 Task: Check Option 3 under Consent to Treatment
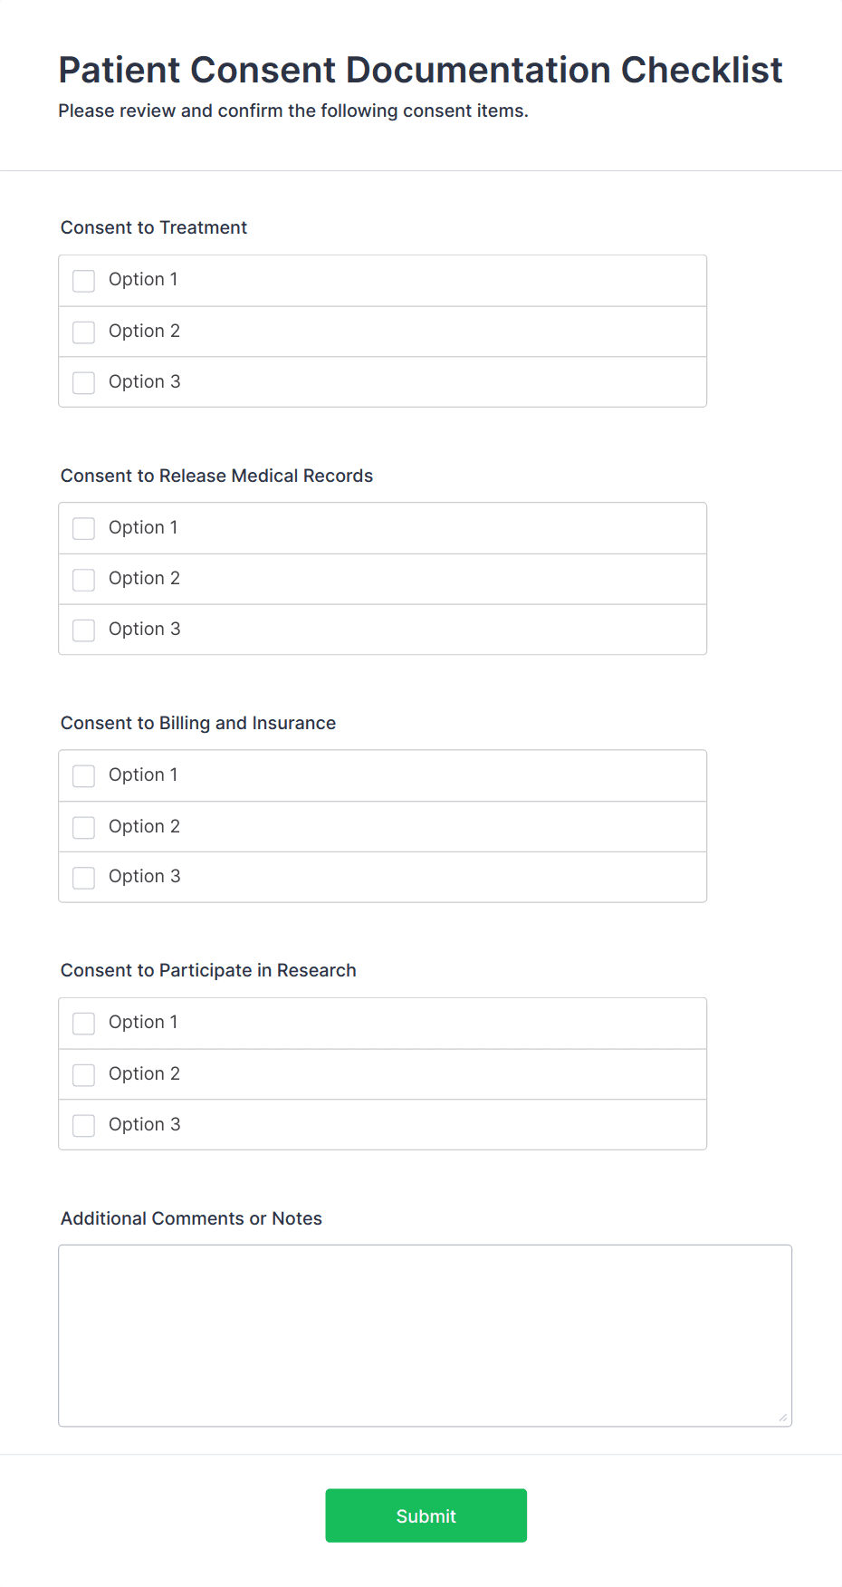(x=83, y=382)
